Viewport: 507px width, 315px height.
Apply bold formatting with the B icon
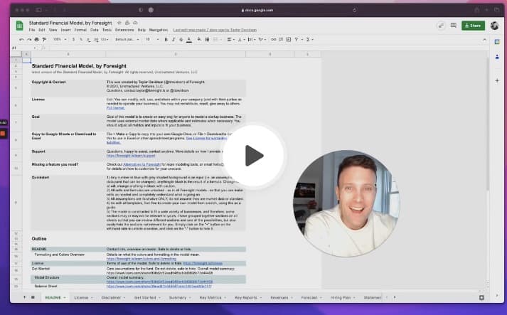[166, 39]
